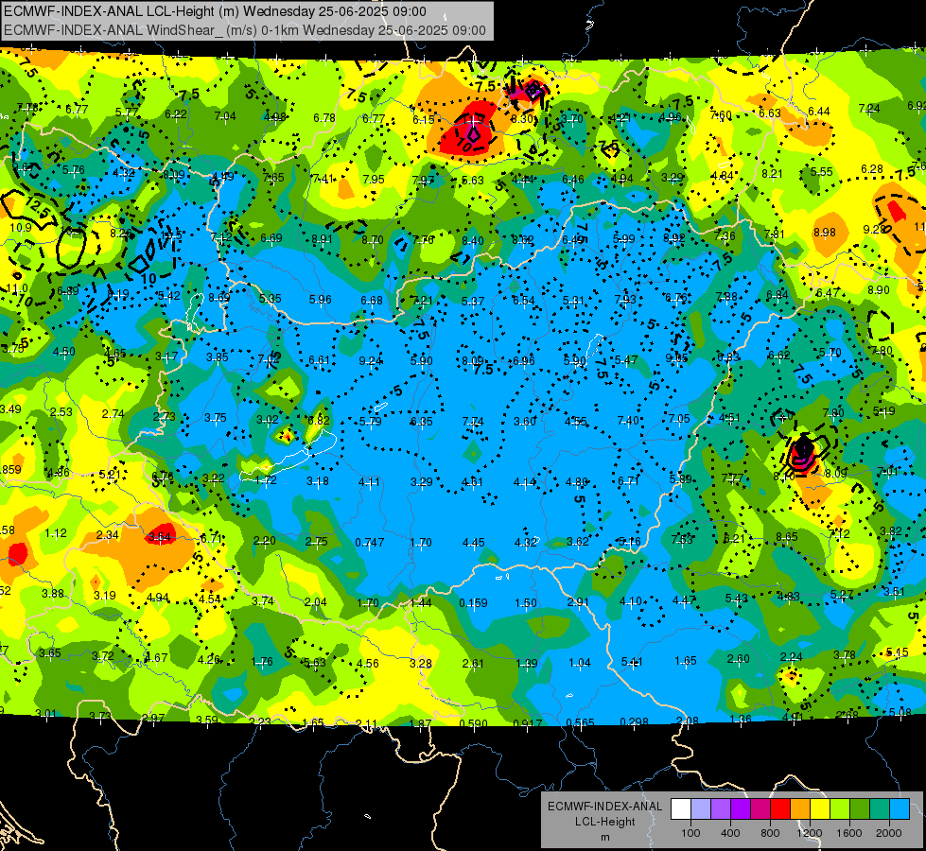Click the wind shear value 3.62

578,541
